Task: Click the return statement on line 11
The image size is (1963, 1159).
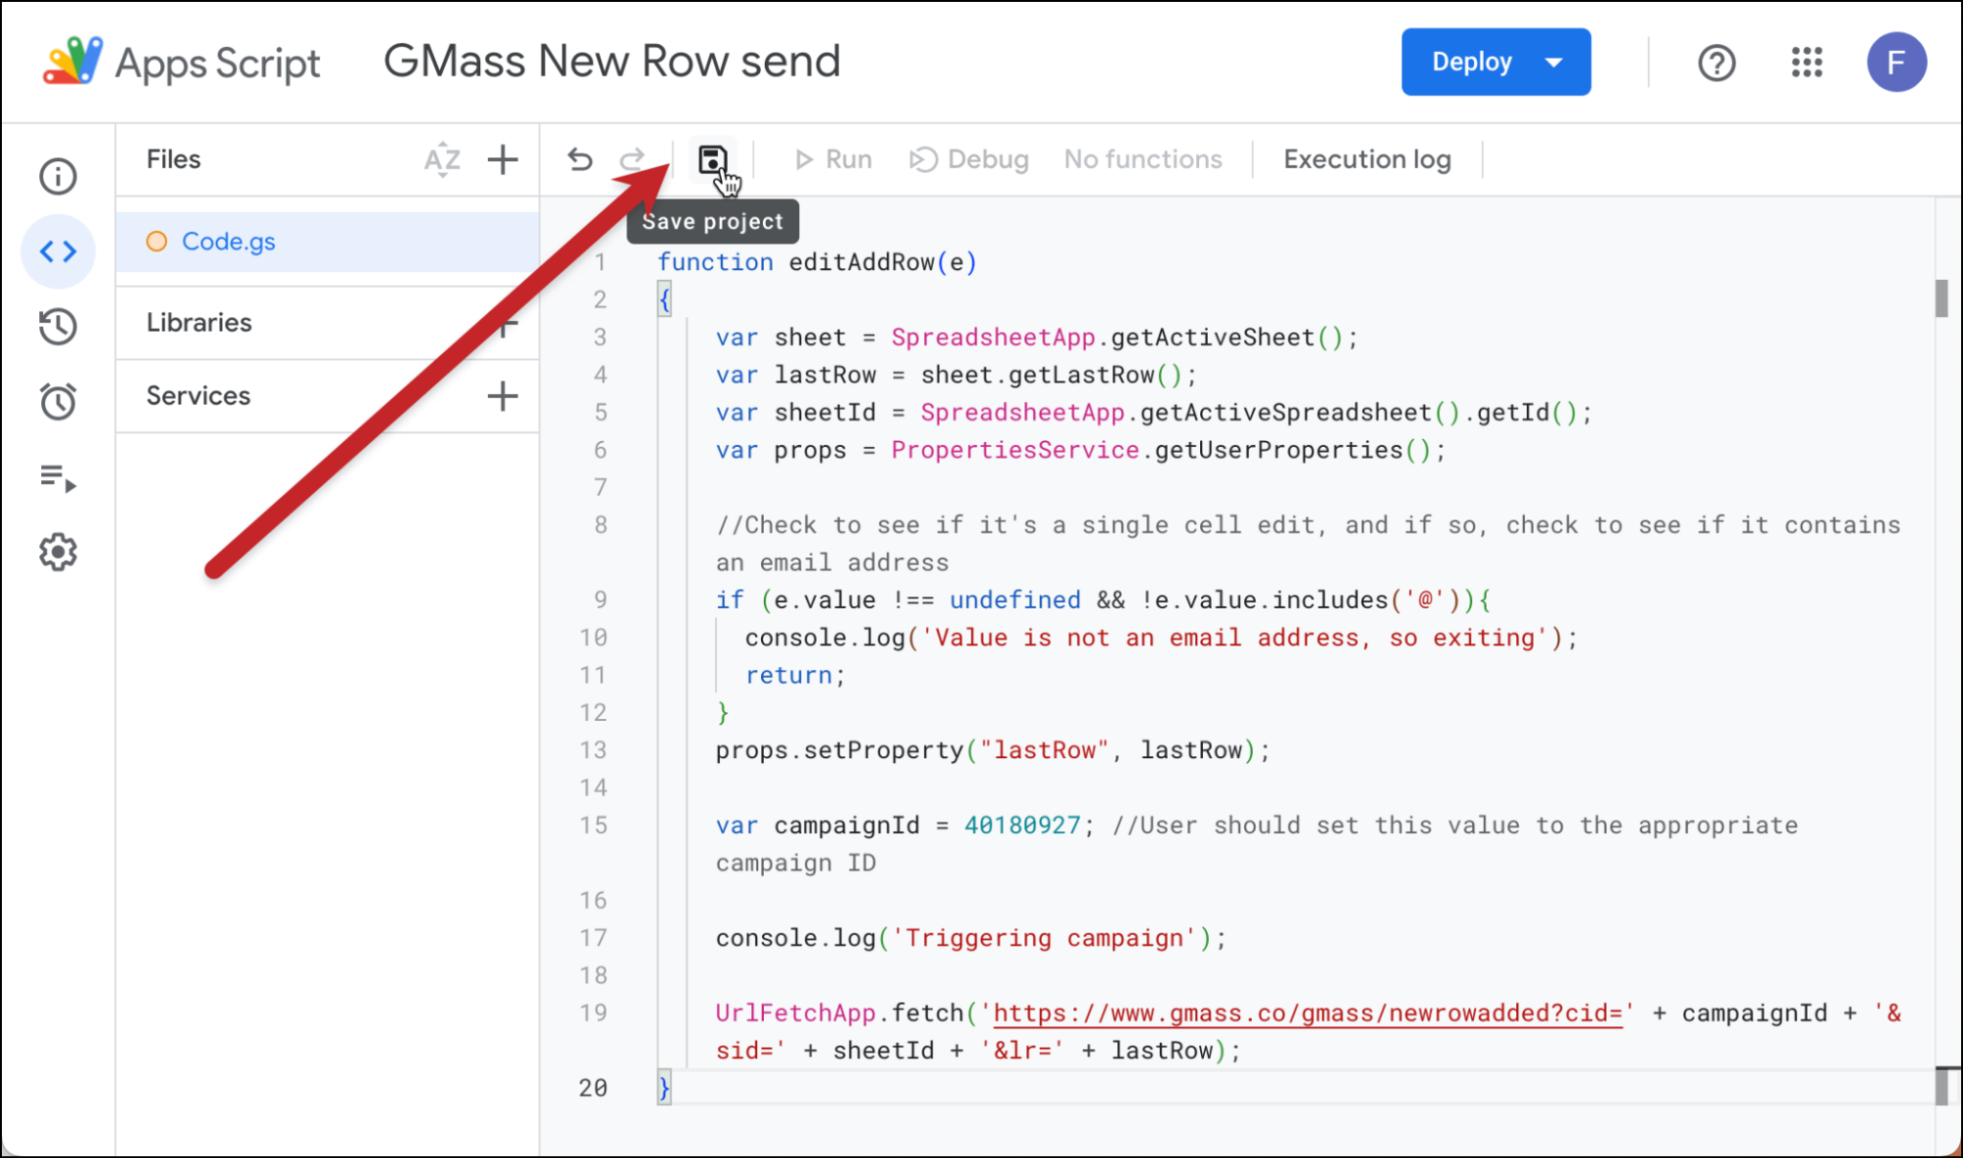Action: (795, 675)
